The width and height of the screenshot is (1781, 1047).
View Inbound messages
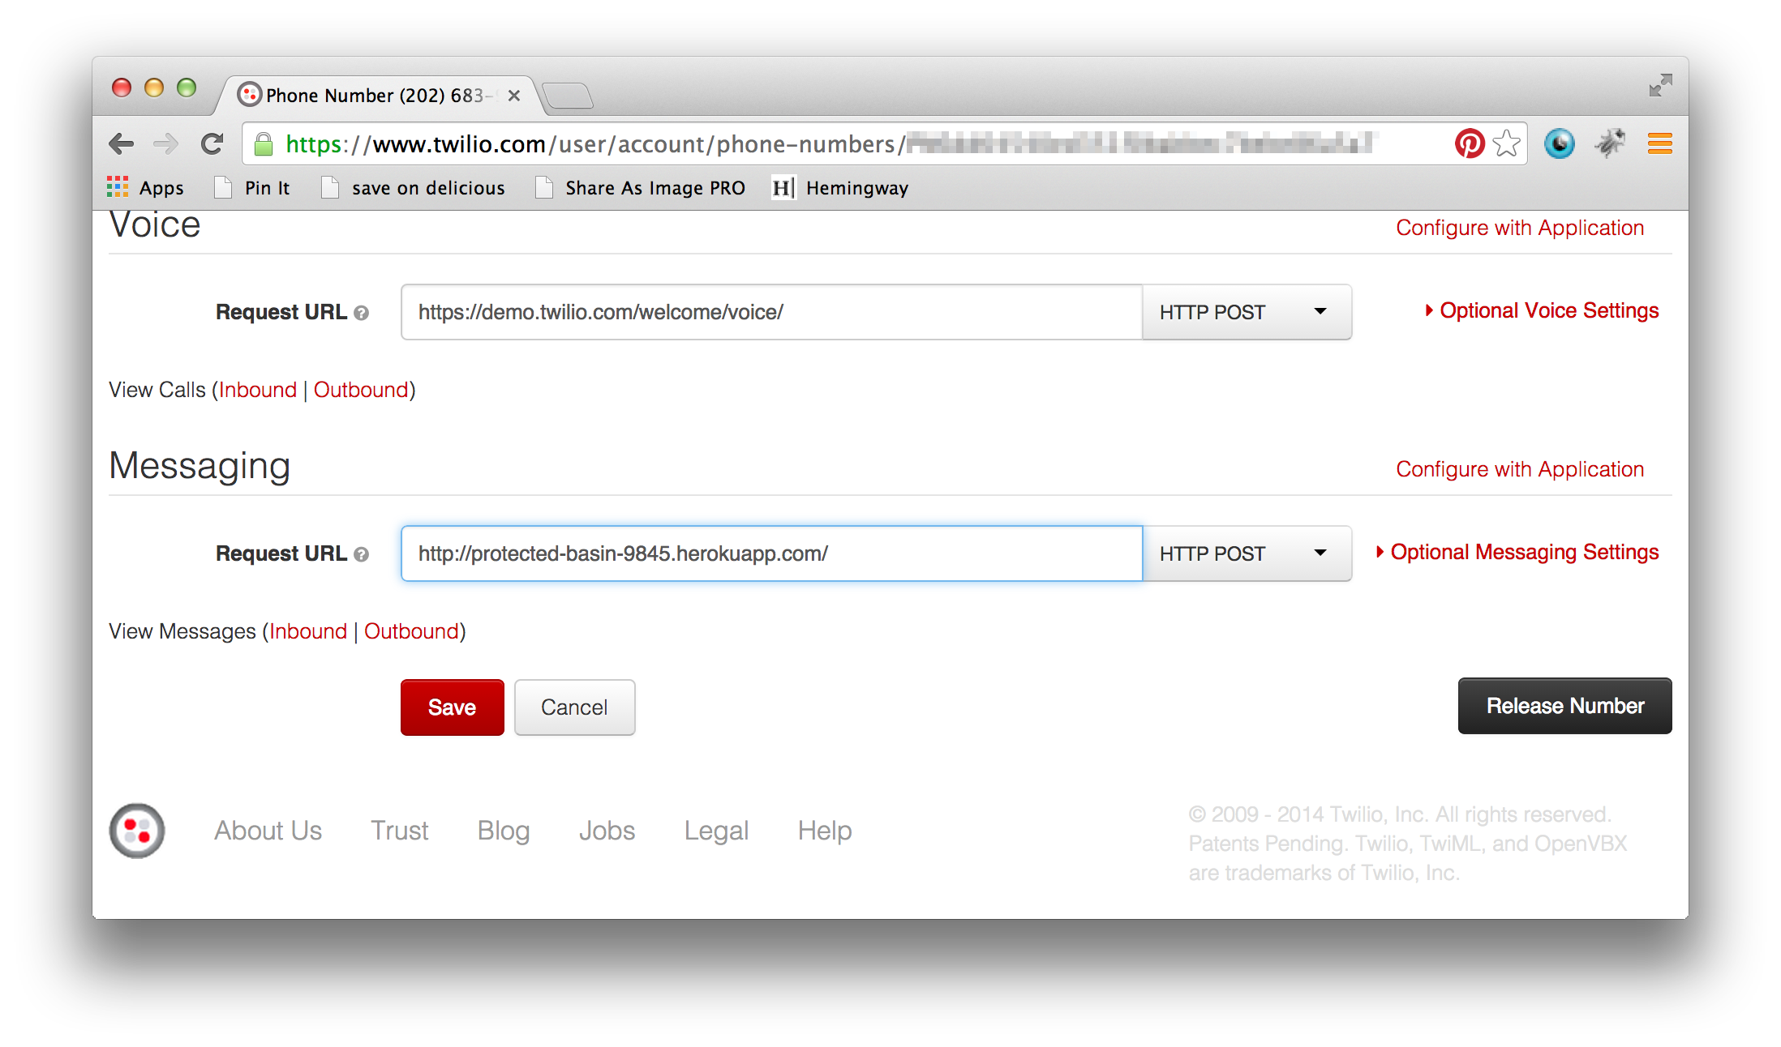coord(308,631)
